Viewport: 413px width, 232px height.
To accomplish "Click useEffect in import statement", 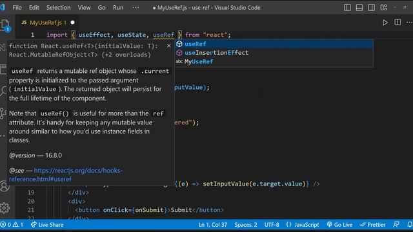I will 94,35.
